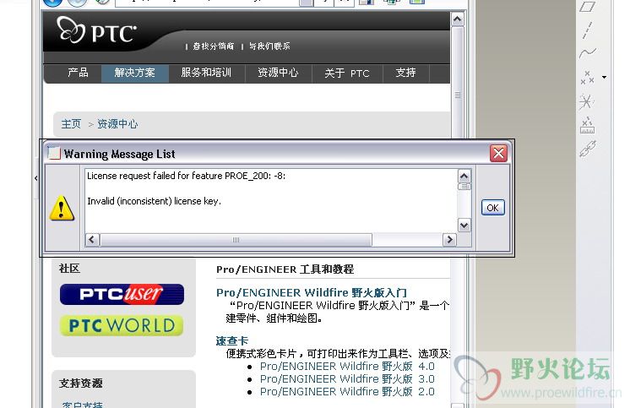Click the 'License request failed for feature PROE_200' line
This screenshot has height=408, width=630.
pyautogui.click(x=187, y=176)
